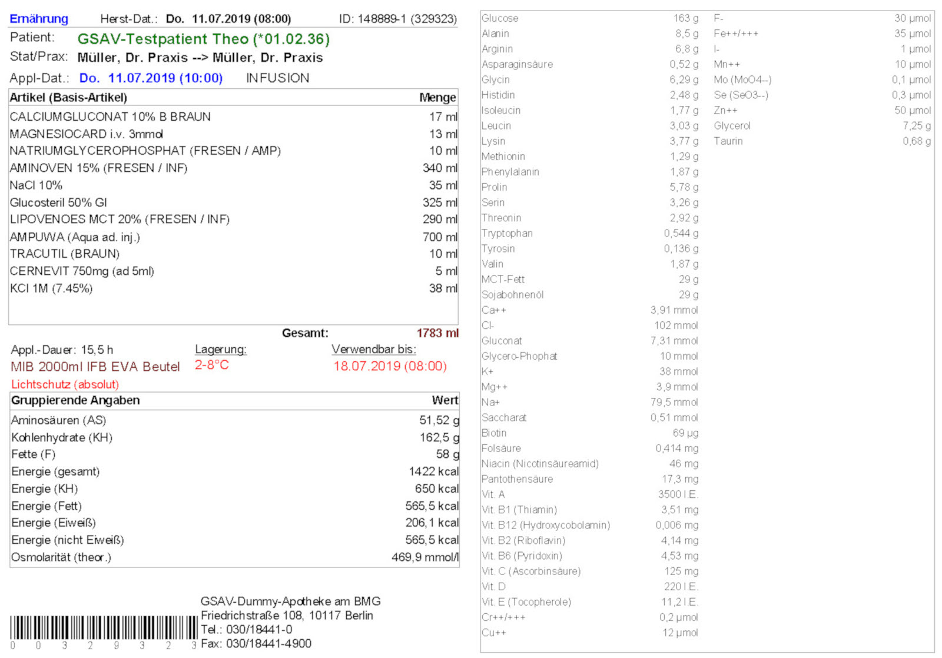
Task: Click the Gruppierende Angaben table header
Action: tap(75, 400)
